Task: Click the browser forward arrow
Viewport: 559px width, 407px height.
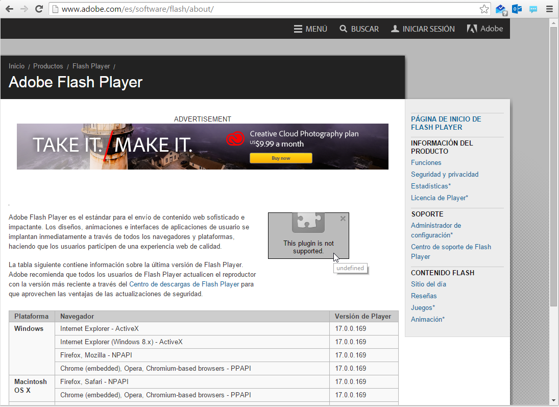Action: pos(24,9)
